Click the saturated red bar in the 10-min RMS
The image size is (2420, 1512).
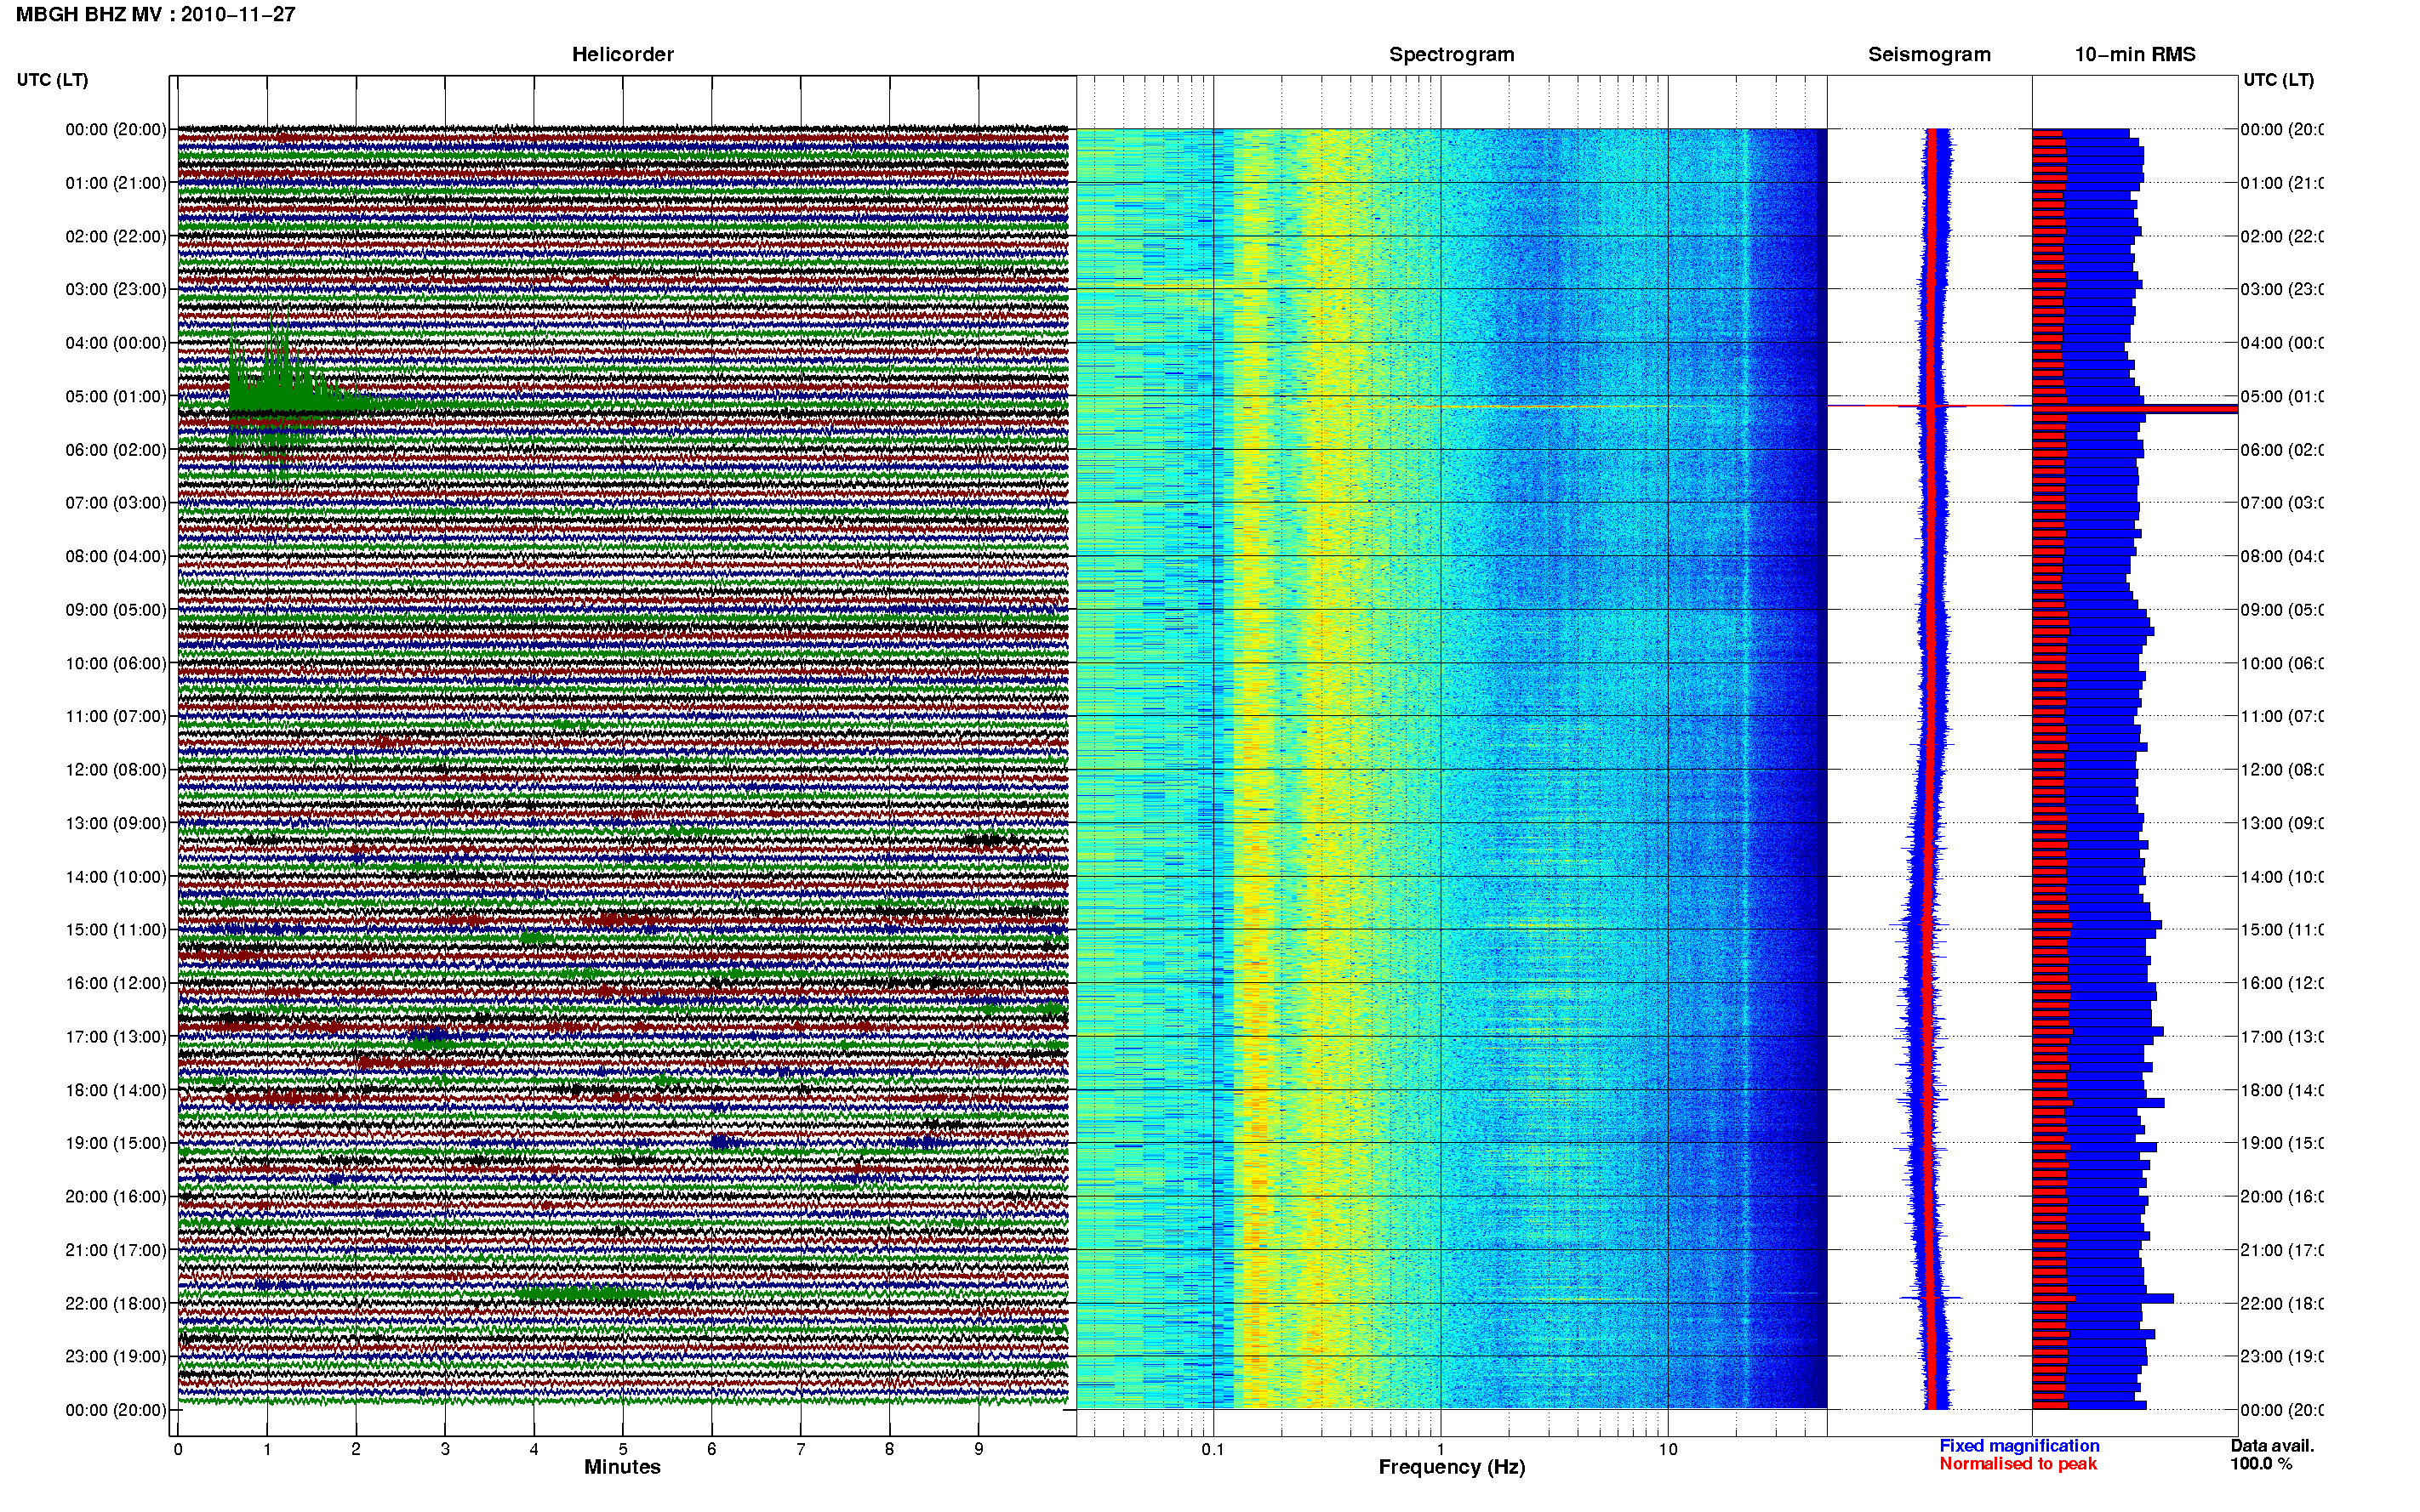pos(2135,408)
